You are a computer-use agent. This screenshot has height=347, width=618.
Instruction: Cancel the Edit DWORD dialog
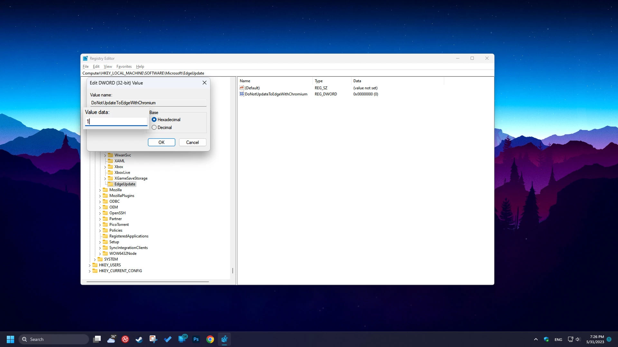(x=192, y=142)
